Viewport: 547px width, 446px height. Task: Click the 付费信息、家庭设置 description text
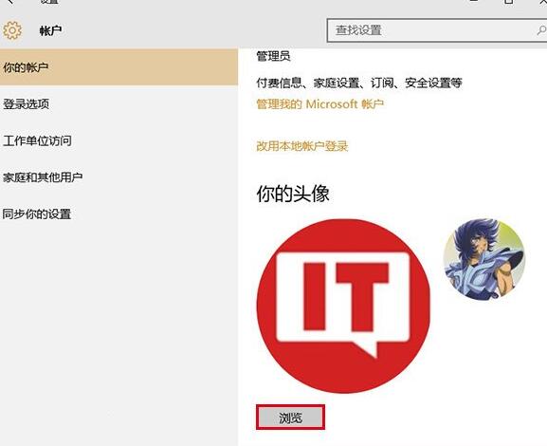pos(359,84)
